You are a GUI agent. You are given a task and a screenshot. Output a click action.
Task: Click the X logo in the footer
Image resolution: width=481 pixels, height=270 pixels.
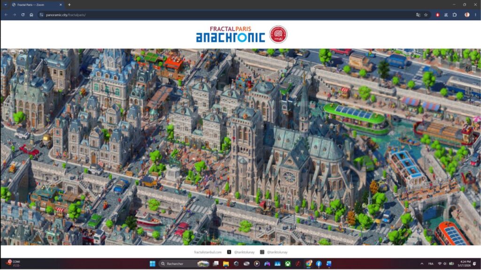point(229,252)
